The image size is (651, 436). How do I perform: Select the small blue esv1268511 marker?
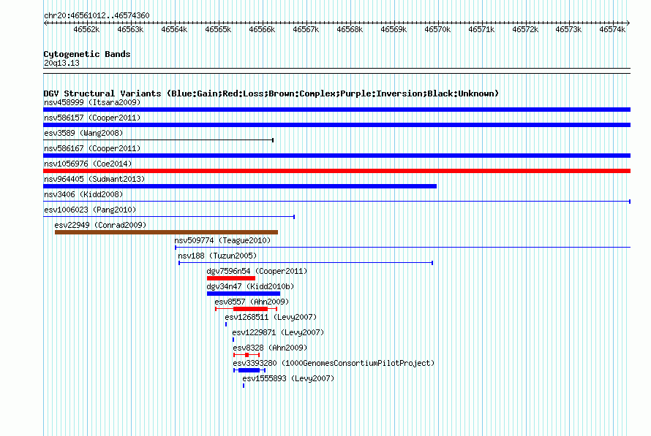pyautogui.click(x=226, y=324)
